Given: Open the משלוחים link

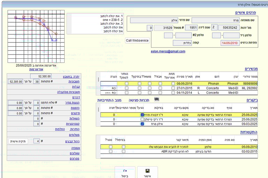Looking at the screenshot, I should (x=74, y=135).
